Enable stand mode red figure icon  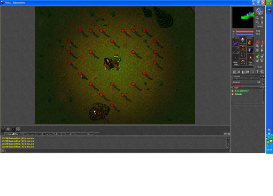[x=262, y=42]
